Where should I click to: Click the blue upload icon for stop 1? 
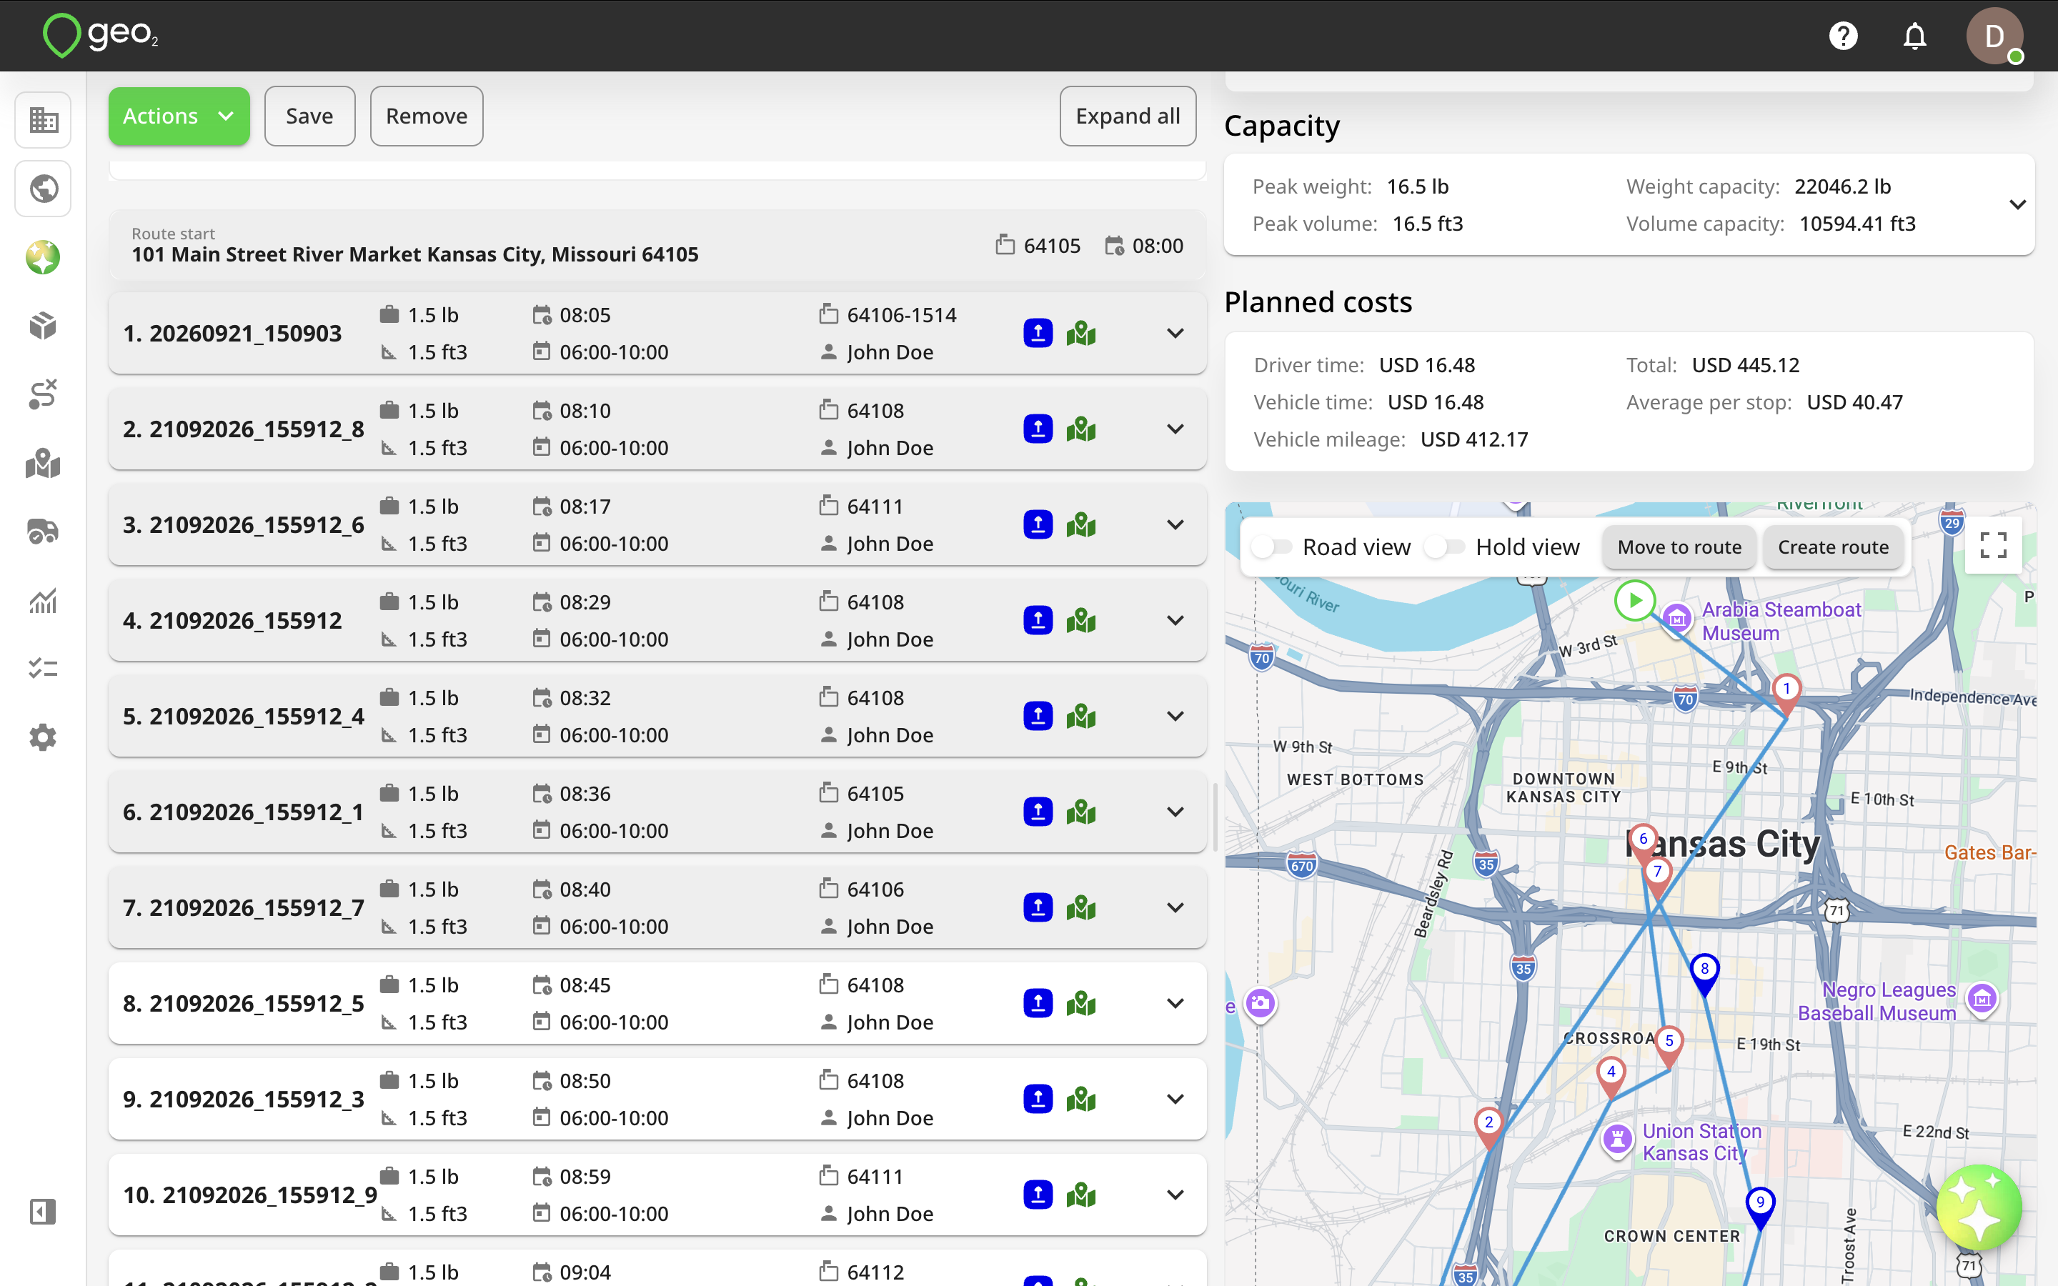click(x=1038, y=334)
